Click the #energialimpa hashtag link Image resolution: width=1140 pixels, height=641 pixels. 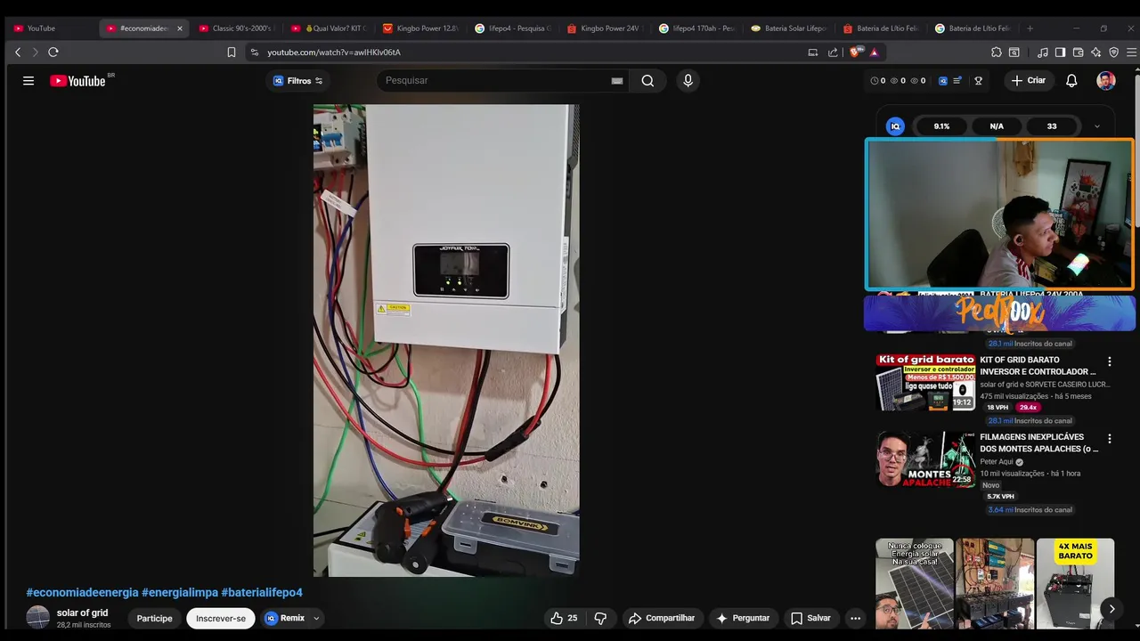[180, 592]
